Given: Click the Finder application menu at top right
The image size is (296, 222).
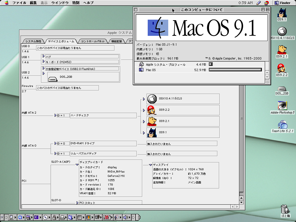Looking at the screenshot, I should point(282,3).
